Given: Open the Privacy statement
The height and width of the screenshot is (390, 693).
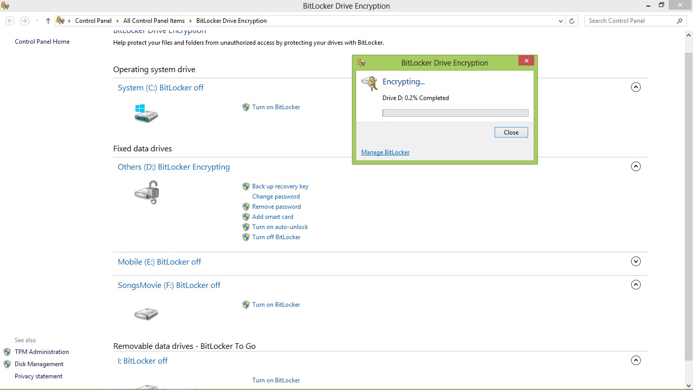Looking at the screenshot, I should click(x=39, y=376).
